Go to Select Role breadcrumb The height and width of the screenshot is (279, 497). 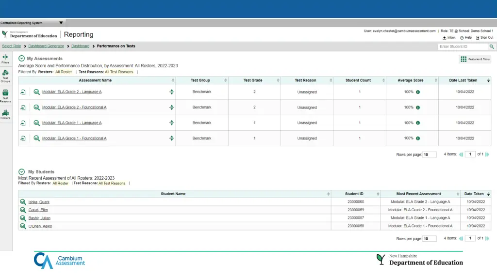click(x=12, y=46)
